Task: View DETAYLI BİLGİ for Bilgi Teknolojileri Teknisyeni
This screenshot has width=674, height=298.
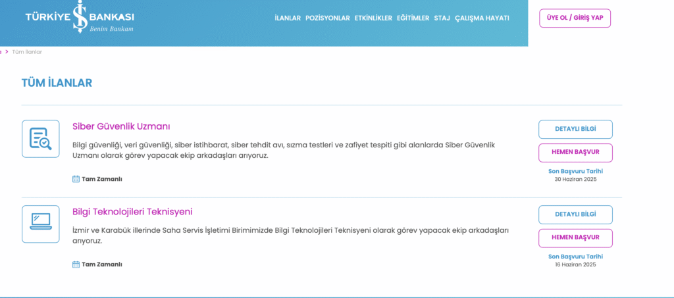Action: 575,214
